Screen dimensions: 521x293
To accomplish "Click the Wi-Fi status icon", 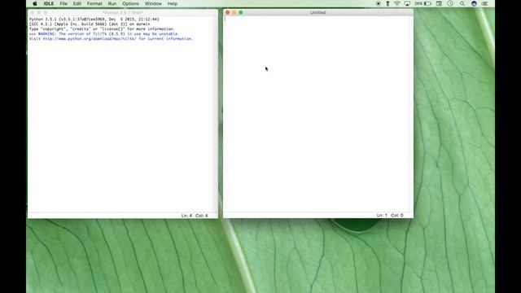I will [x=396, y=3].
